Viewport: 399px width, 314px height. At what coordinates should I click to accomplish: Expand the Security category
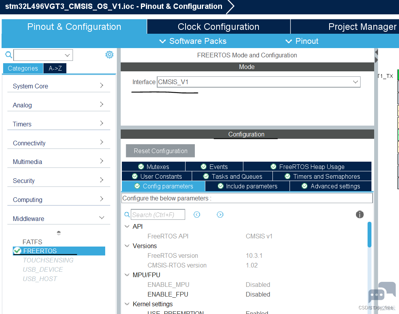pyautogui.click(x=59, y=181)
